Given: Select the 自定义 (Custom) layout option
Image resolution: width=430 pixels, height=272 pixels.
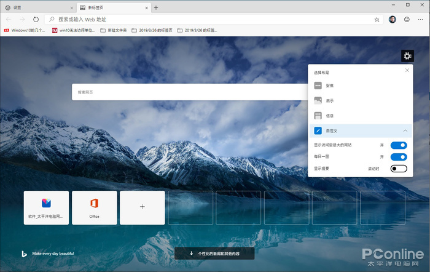Looking at the screenshot, I should point(361,131).
